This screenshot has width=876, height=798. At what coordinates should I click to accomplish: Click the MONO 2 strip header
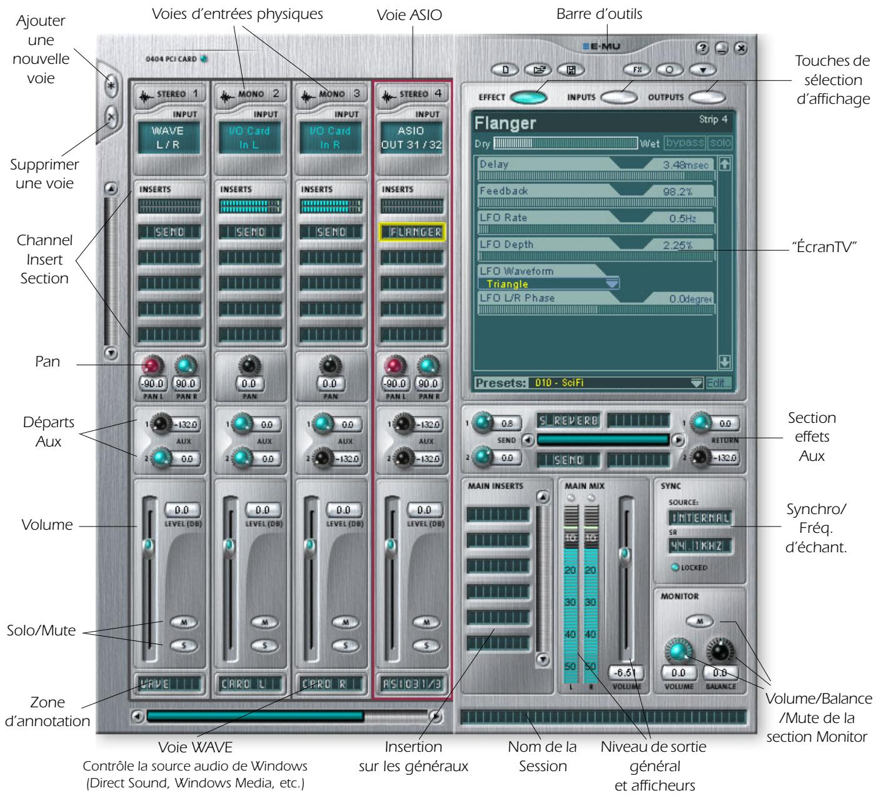250,94
